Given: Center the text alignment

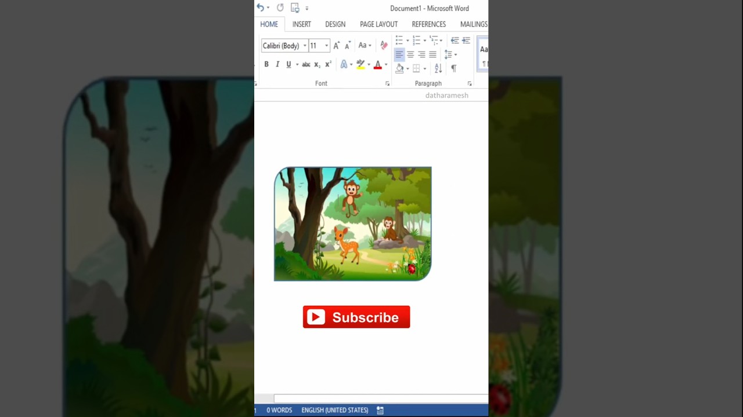Looking at the screenshot, I should pos(410,54).
